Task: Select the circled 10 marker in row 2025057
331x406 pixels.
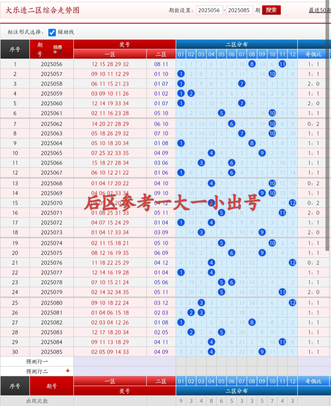Action: click(272, 74)
